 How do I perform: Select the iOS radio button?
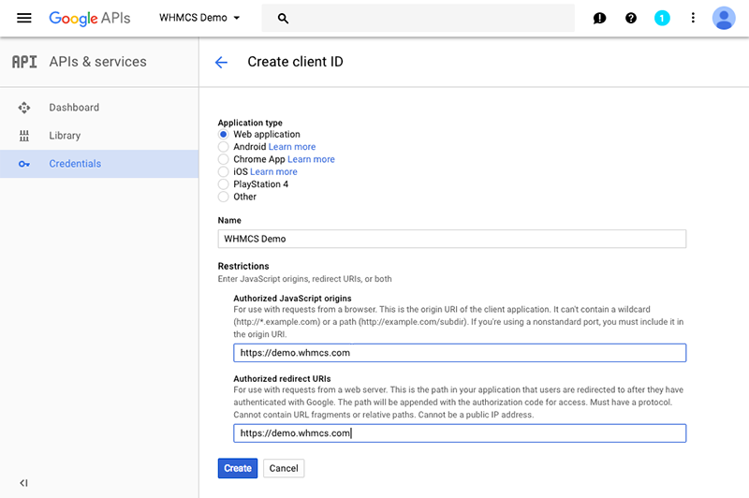(223, 171)
